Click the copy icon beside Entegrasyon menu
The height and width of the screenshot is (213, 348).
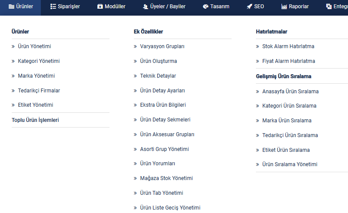329,7
